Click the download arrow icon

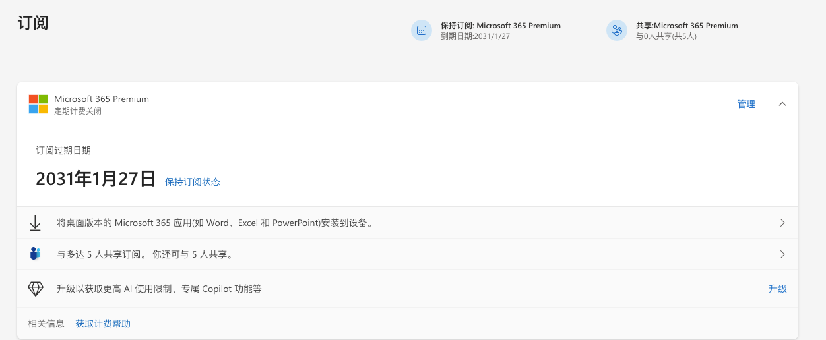35,223
